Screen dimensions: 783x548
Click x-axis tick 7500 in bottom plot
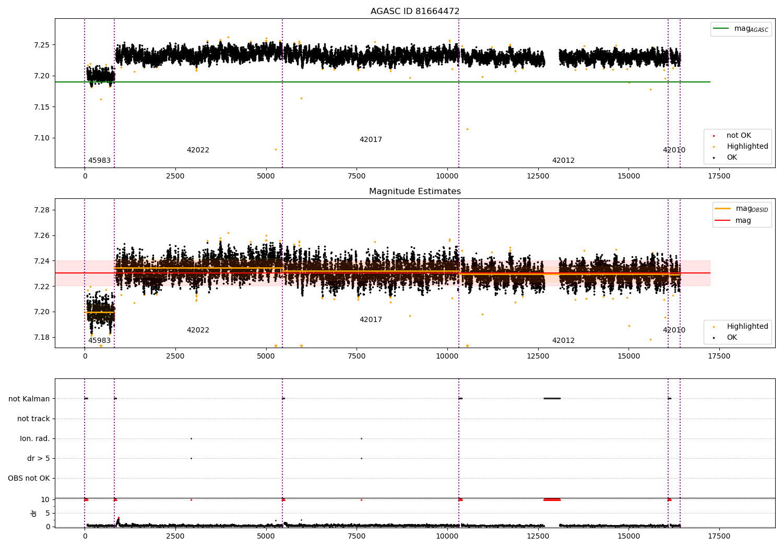pos(357,537)
